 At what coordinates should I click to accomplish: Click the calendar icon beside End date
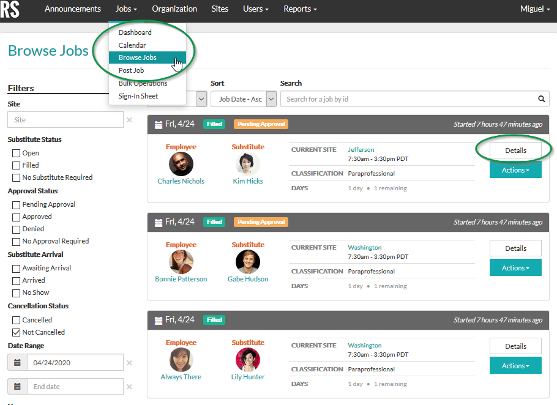coord(17,386)
